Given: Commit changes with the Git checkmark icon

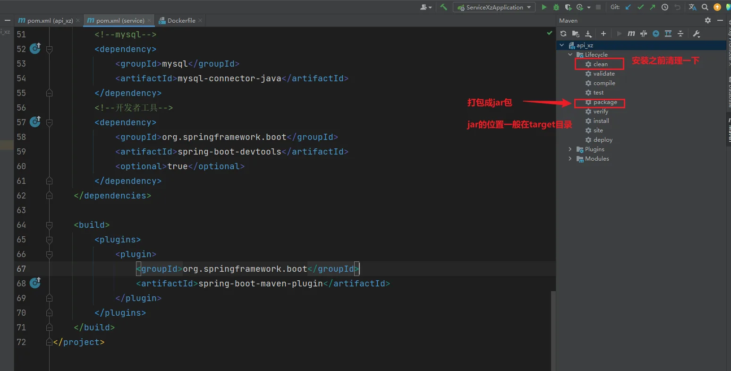Looking at the screenshot, I should point(640,7).
